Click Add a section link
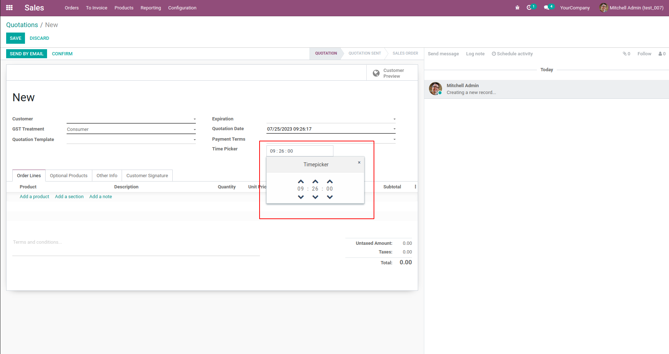The height and width of the screenshot is (354, 669). [x=69, y=197]
